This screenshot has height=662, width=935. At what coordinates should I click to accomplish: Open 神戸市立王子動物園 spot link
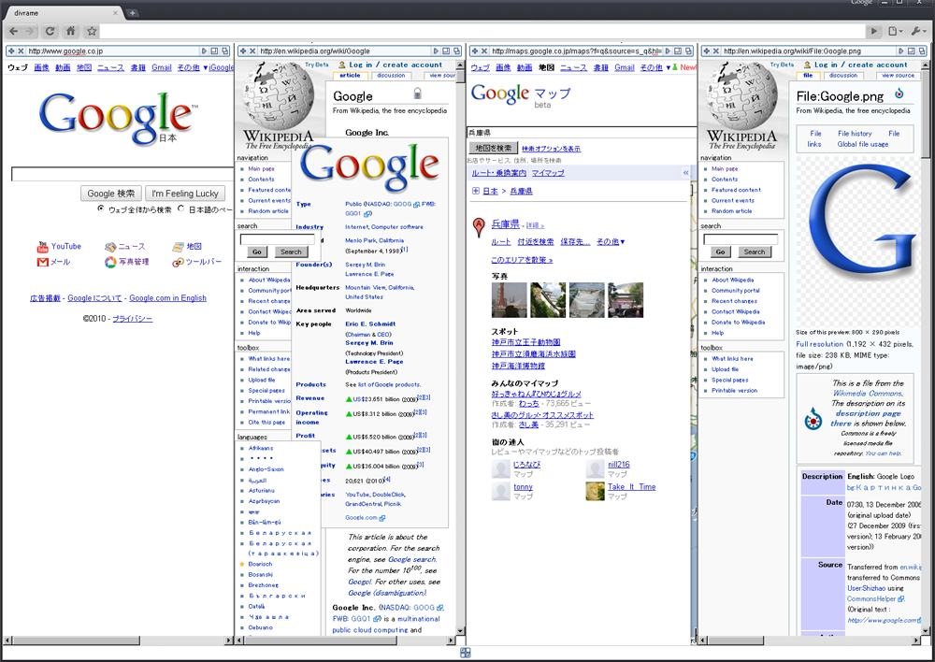click(x=525, y=342)
